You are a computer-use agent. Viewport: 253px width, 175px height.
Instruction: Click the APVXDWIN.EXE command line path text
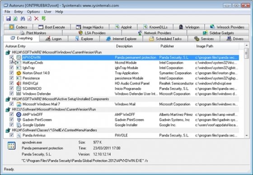click(x=85, y=161)
